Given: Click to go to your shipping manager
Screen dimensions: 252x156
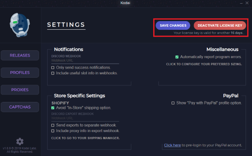Looking at the screenshot, I should (x=85, y=138).
